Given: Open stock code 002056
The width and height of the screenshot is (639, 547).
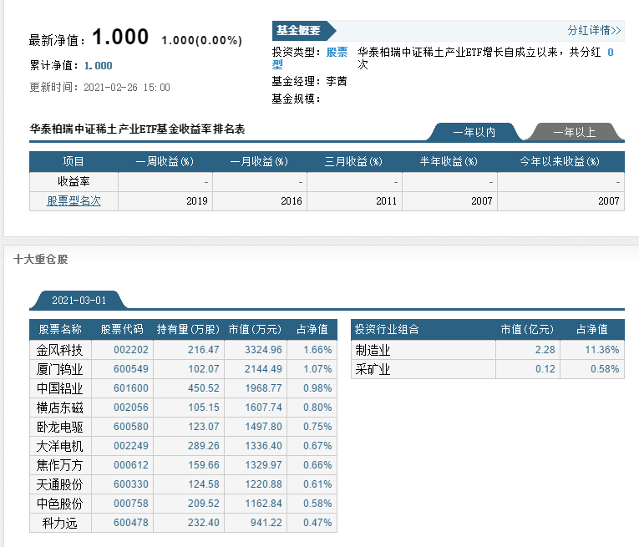Looking at the screenshot, I should point(131,407).
